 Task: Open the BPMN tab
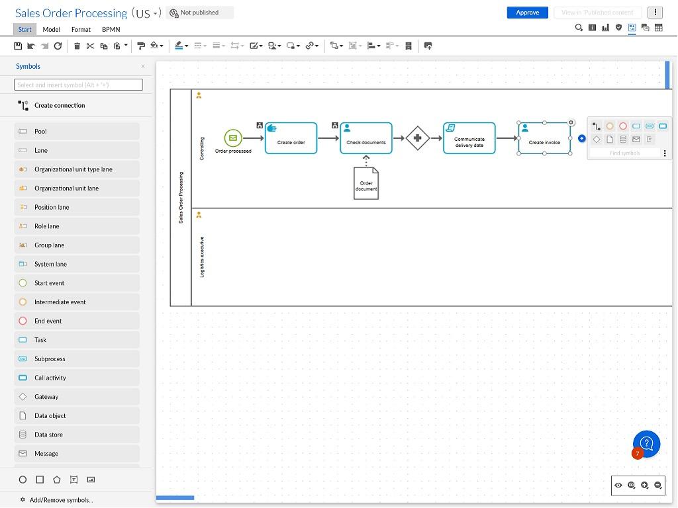point(111,29)
